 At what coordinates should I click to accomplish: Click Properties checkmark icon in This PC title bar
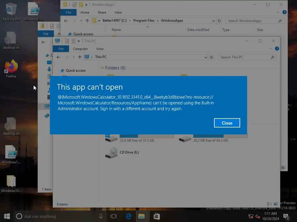[x=67, y=41]
